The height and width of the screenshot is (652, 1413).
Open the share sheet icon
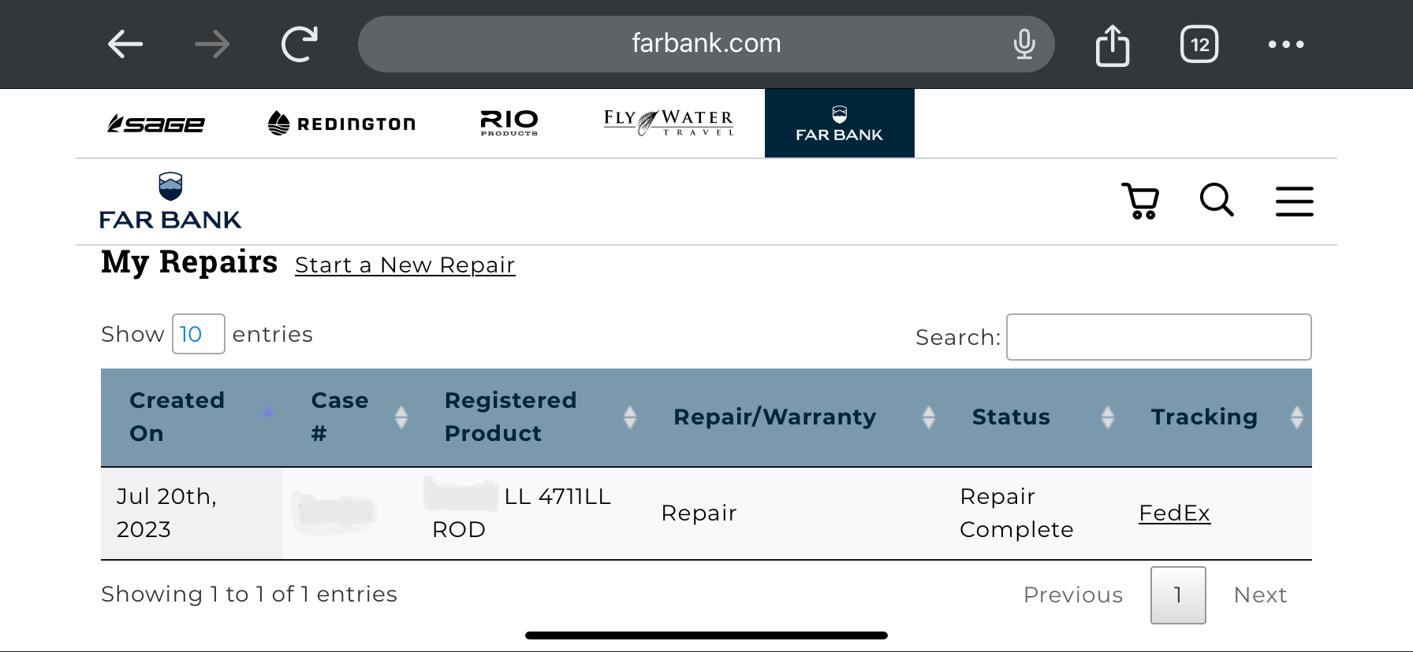click(1113, 45)
